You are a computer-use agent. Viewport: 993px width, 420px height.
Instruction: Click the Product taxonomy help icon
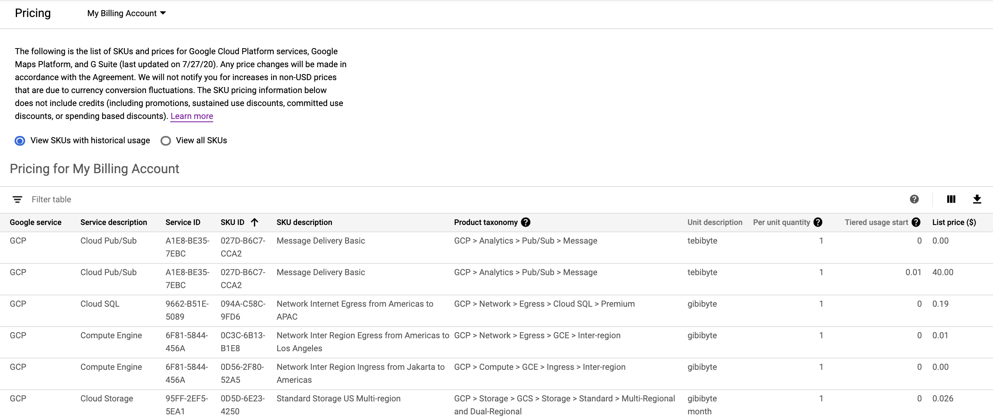526,222
